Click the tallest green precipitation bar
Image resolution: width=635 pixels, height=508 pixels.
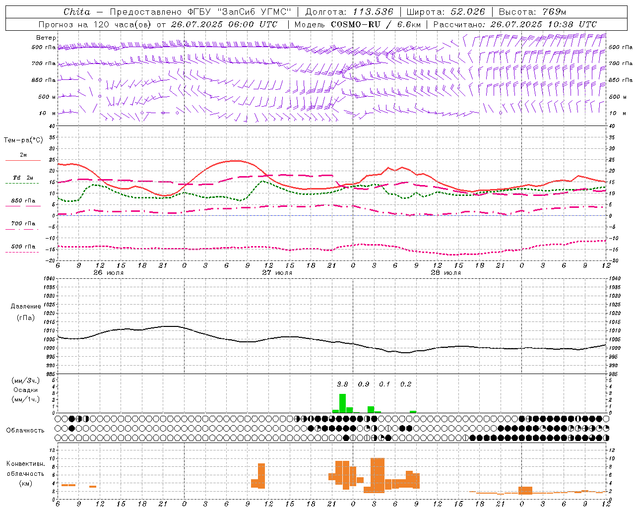click(x=342, y=403)
